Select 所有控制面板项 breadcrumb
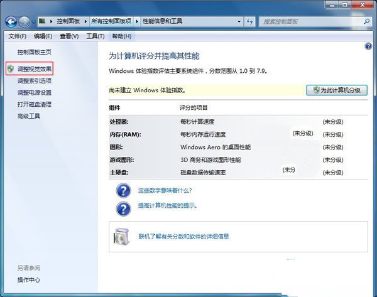The image size is (377, 297). 111,21
